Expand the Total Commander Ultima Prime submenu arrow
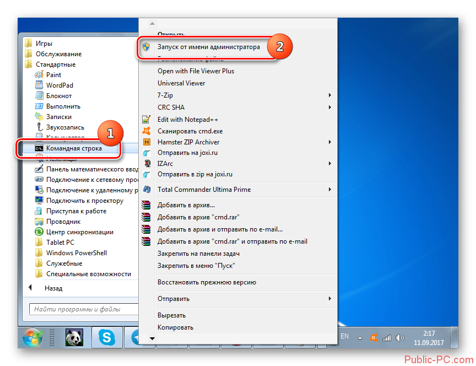The image size is (476, 366). click(329, 189)
